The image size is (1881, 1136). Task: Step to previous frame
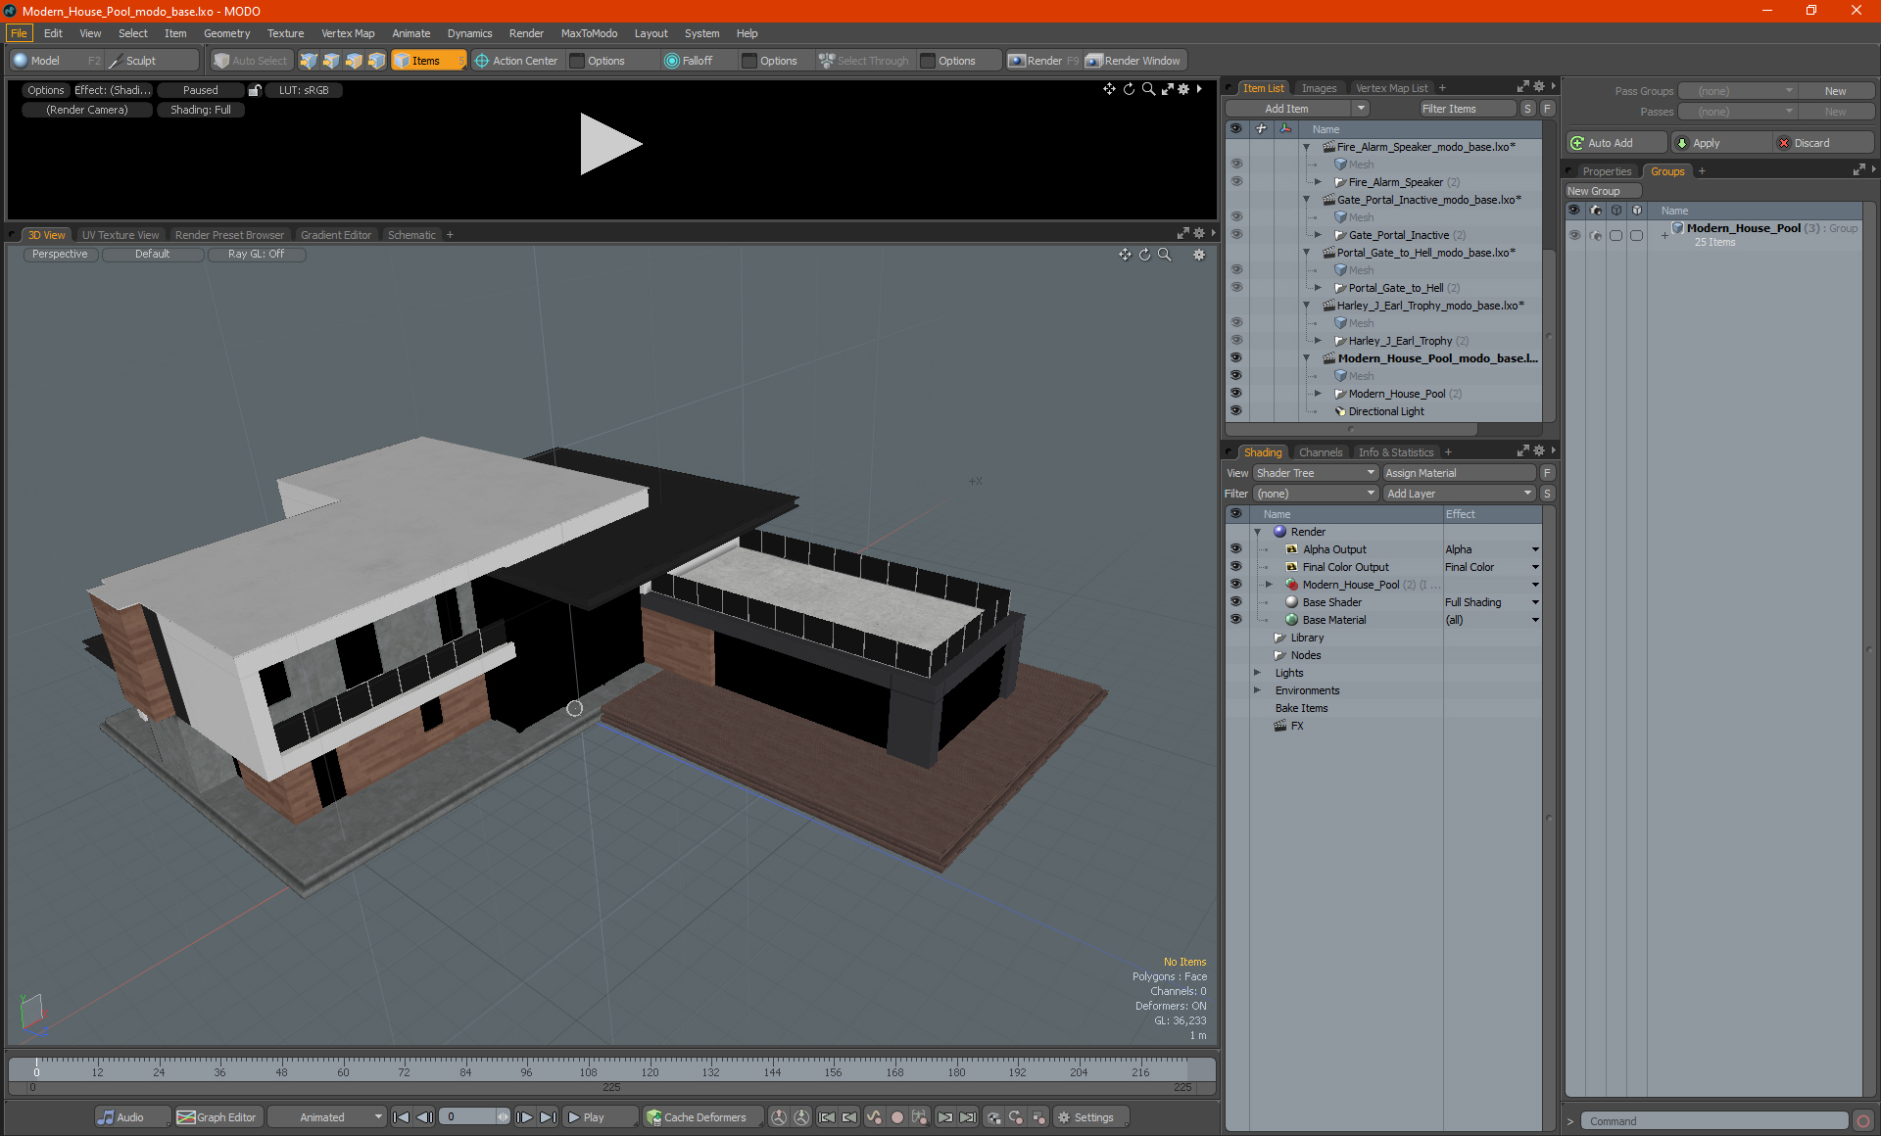(424, 1117)
